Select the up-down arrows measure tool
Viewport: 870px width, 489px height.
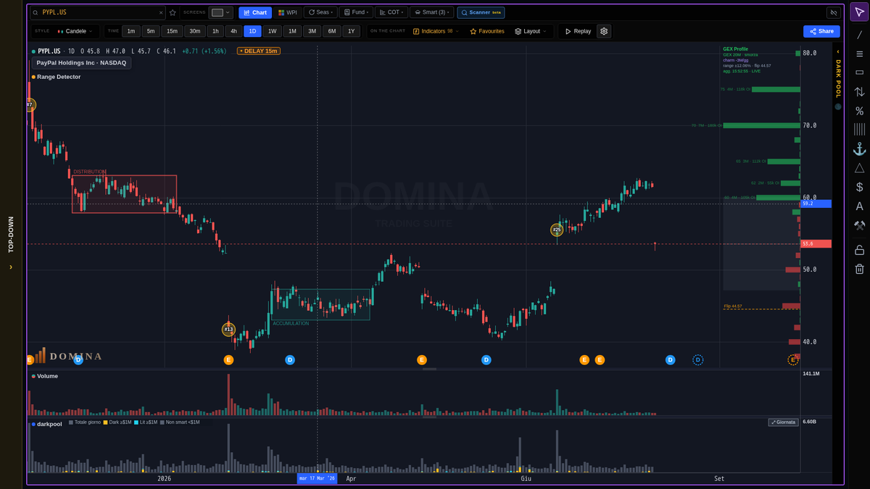coord(859,92)
